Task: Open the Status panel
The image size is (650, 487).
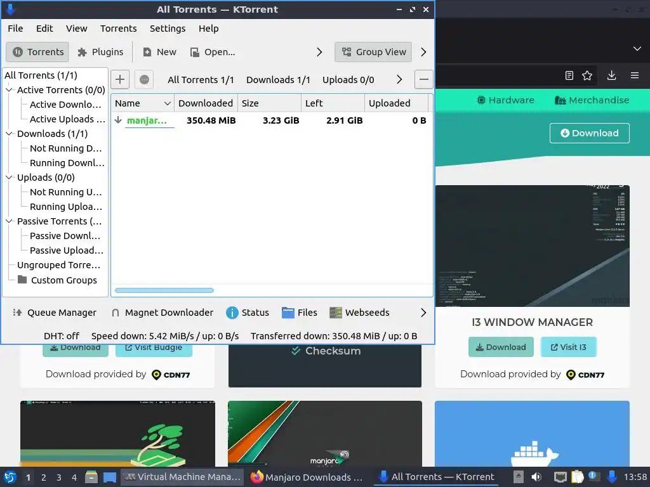Action: pos(248,313)
